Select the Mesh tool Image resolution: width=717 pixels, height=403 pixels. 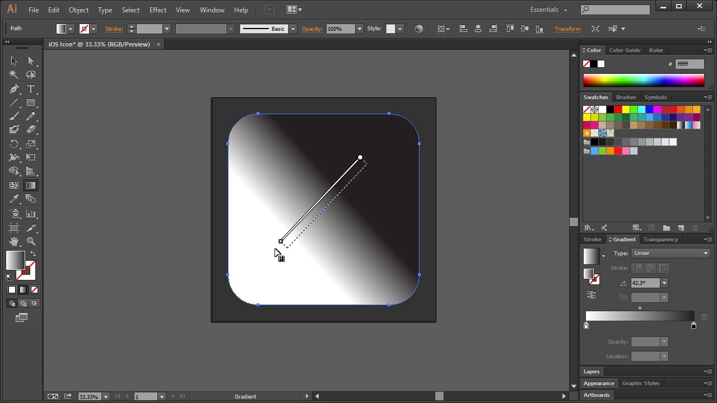pos(13,185)
